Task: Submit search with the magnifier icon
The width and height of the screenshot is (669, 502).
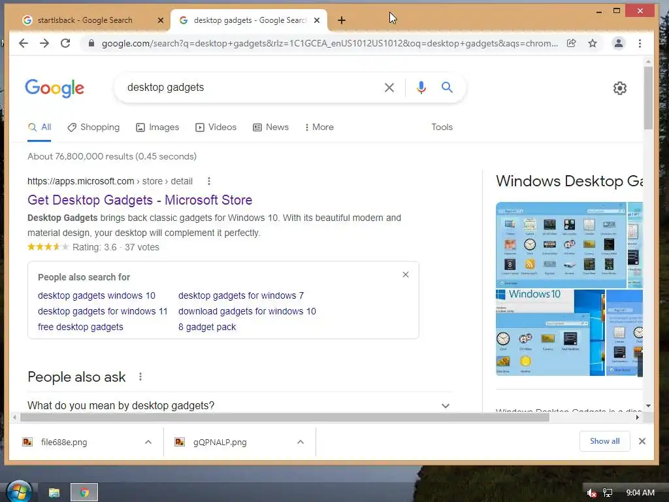Action: pos(447,88)
